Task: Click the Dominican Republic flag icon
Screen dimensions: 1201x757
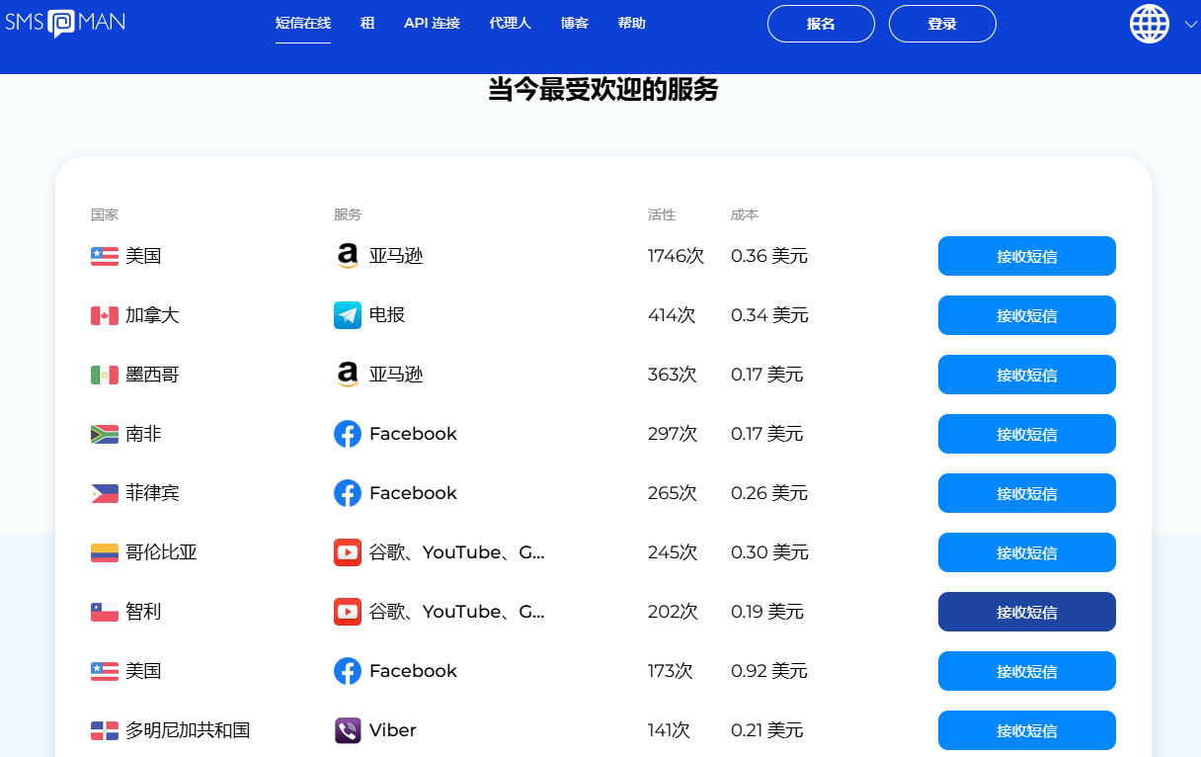Action: (105, 730)
